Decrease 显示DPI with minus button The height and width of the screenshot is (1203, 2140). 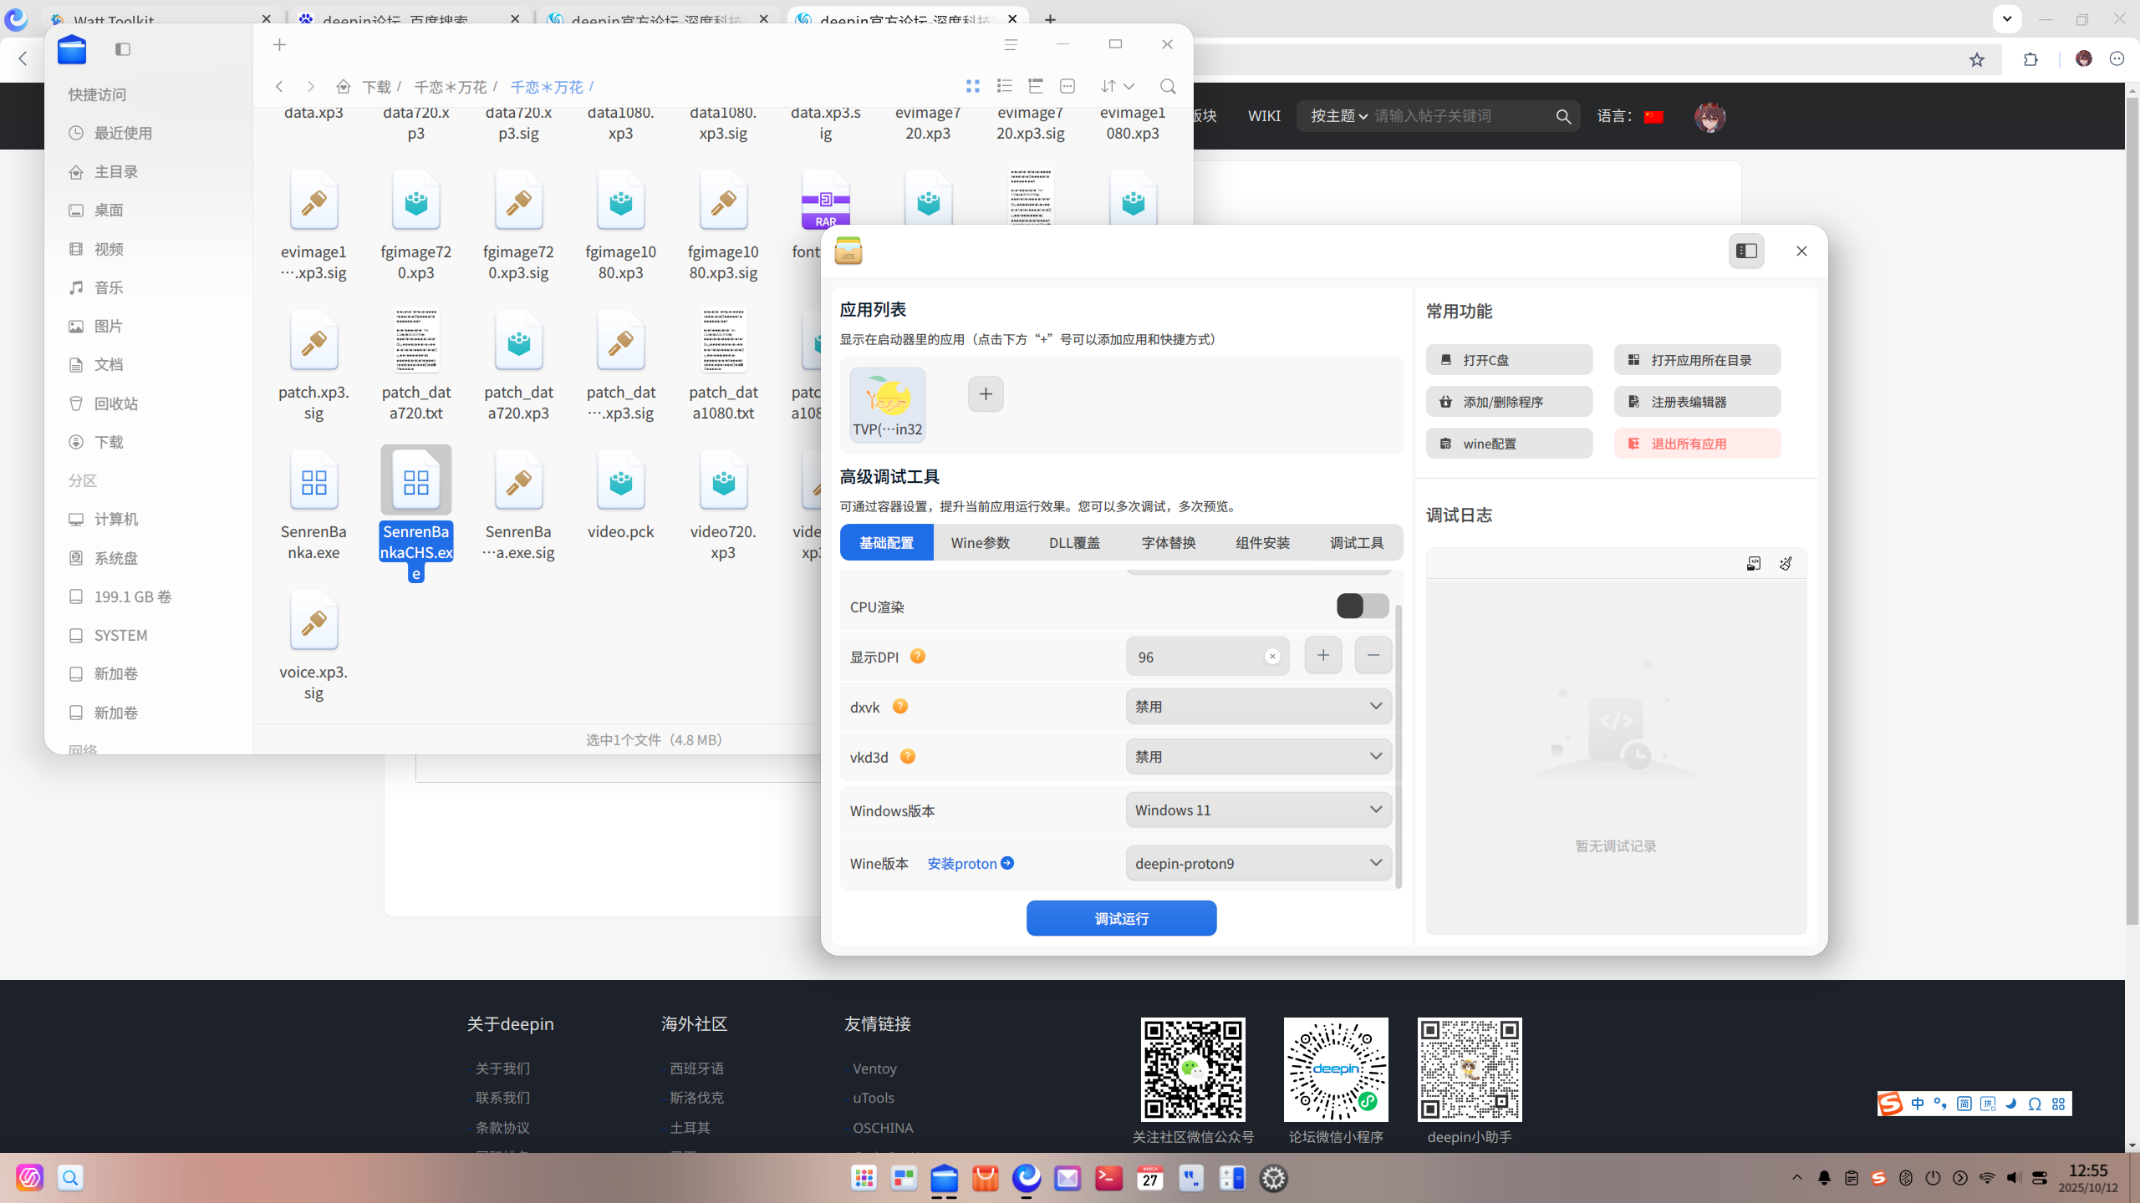[1373, 656]
